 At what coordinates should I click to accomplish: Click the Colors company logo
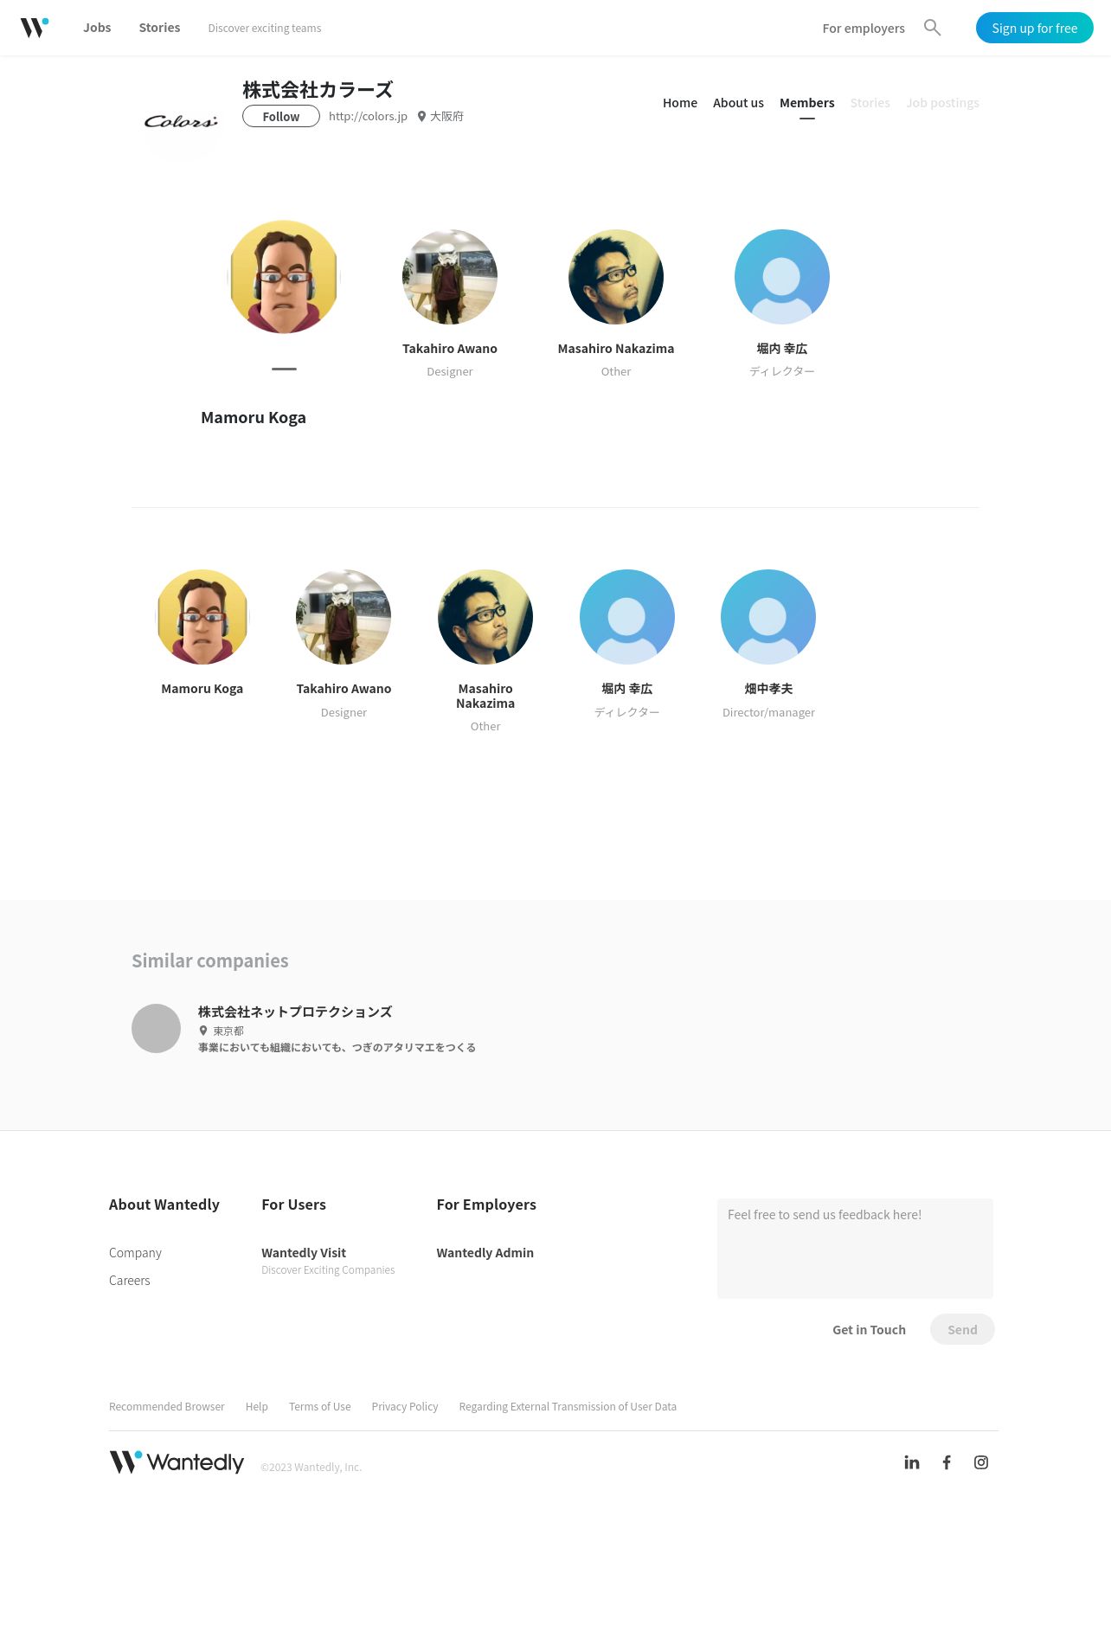(181, 121)
